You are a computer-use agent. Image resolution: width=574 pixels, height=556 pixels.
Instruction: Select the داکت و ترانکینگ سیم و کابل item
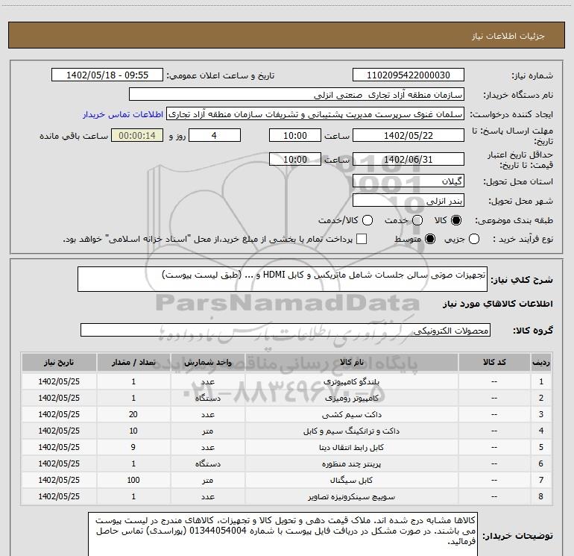[x=351, y=431]
